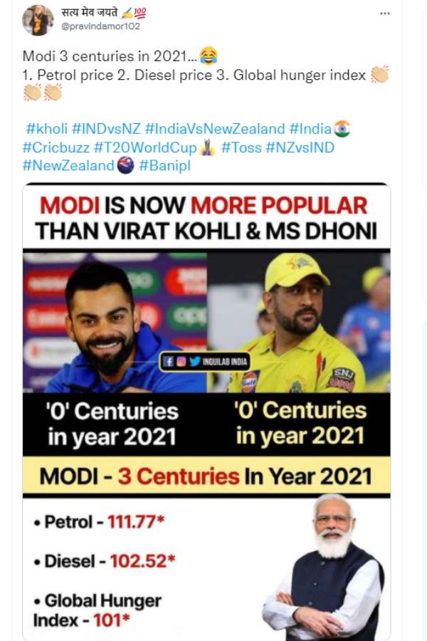Click the #Banipl hashtag
The width and height of the screenshot is (427, 641).
click(164, 165)
